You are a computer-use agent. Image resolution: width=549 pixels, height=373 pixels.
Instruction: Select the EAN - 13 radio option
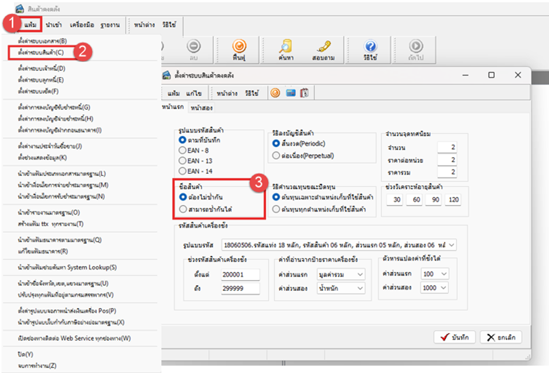tap(183, 161)
